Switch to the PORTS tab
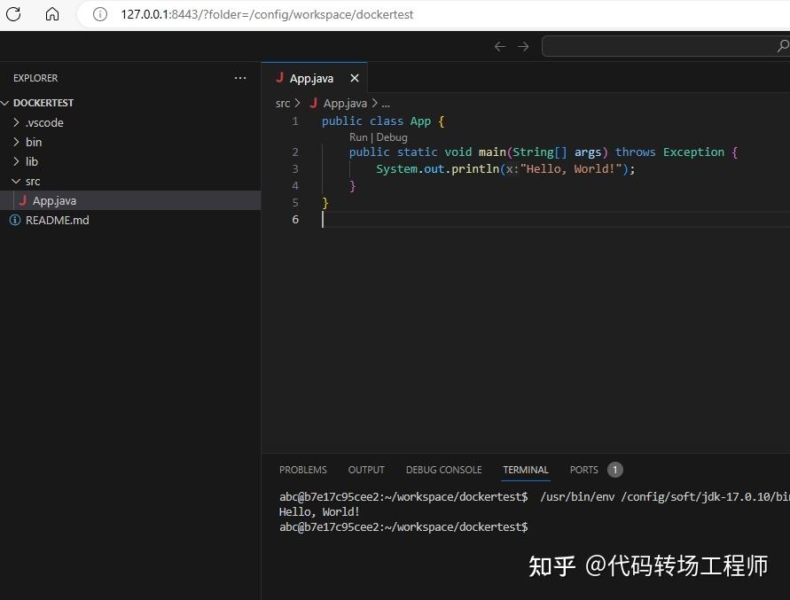This screenshot has height=600, width=790. click(x=584, y=470)
